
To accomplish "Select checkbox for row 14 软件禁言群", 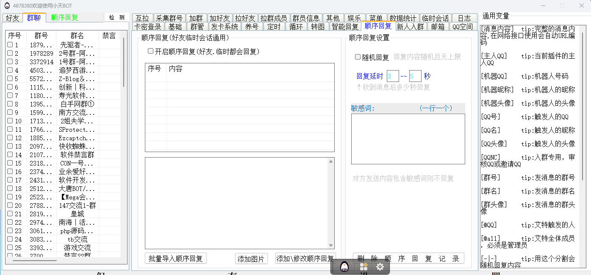I will click(x=10, y=155).
